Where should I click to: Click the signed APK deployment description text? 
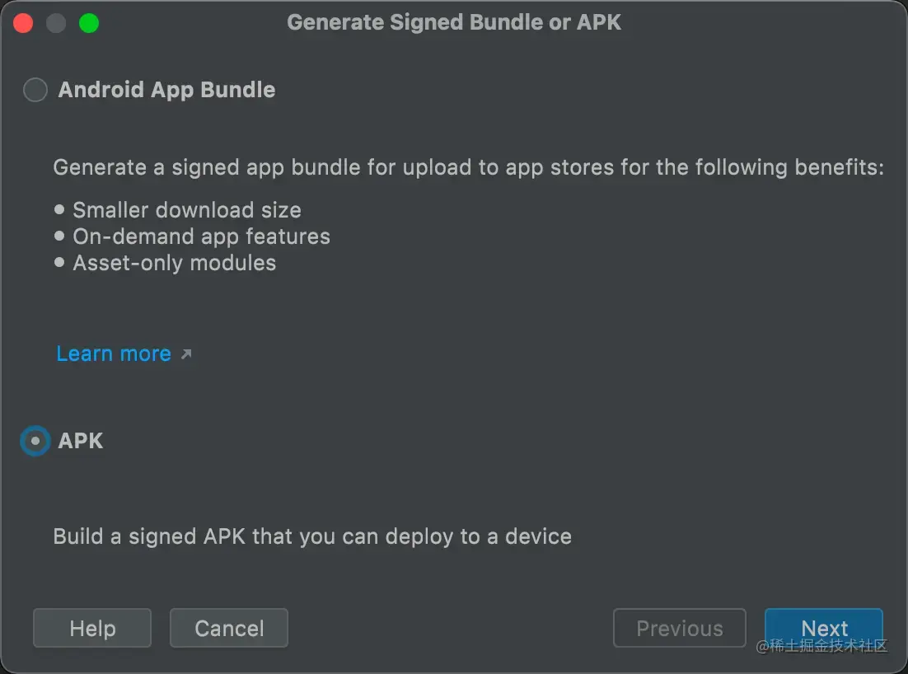(311, 536)
